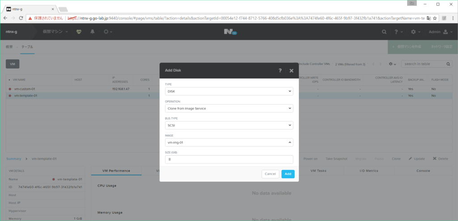
Task: Click the cluster health heart icon
Action: (79, 32)
